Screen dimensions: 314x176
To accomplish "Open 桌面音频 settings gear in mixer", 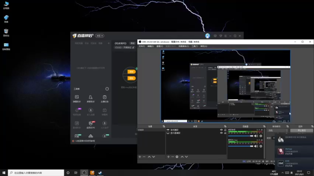I will 261,136.
